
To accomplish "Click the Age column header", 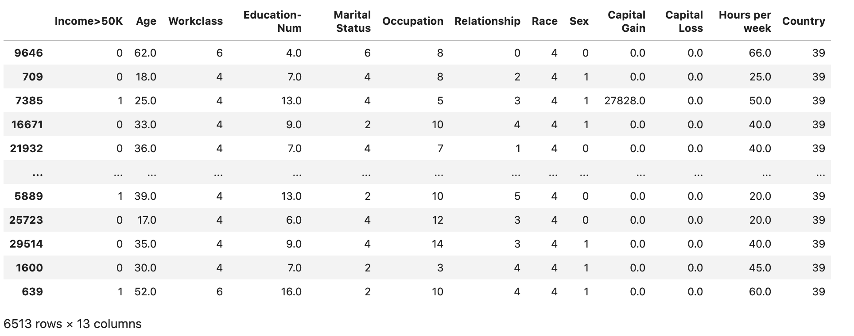I will click(146, 21).
